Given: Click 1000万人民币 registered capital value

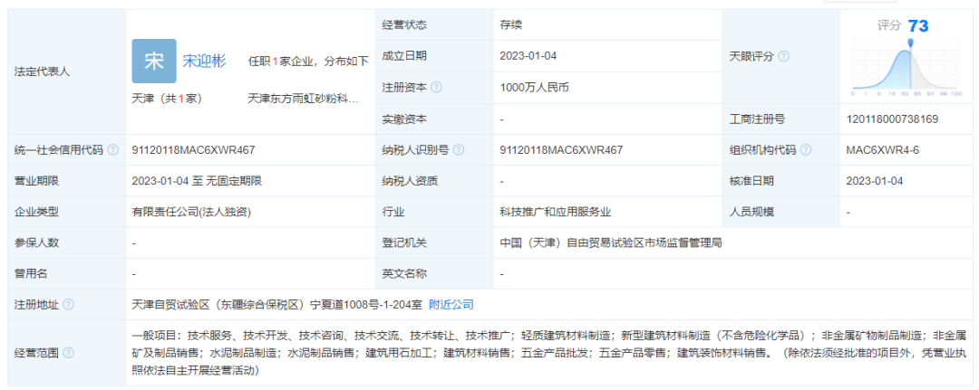Looking at the screenshot, I should tap(535, 87).
